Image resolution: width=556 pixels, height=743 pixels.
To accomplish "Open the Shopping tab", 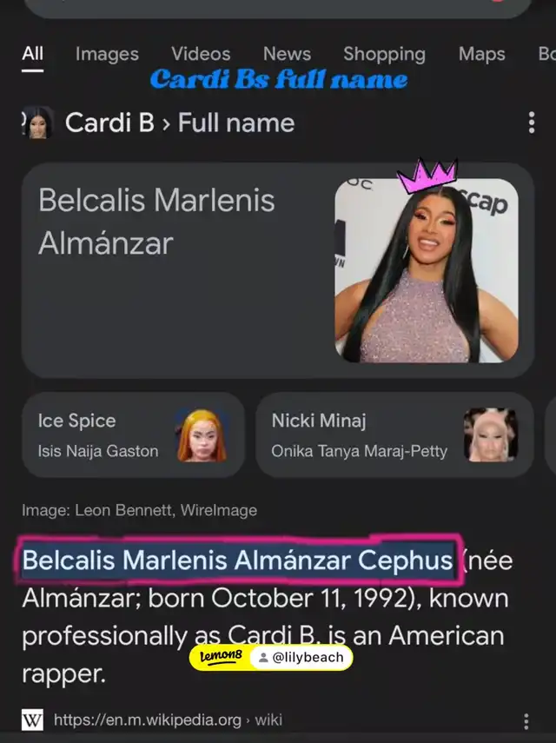I will point(384,54).
